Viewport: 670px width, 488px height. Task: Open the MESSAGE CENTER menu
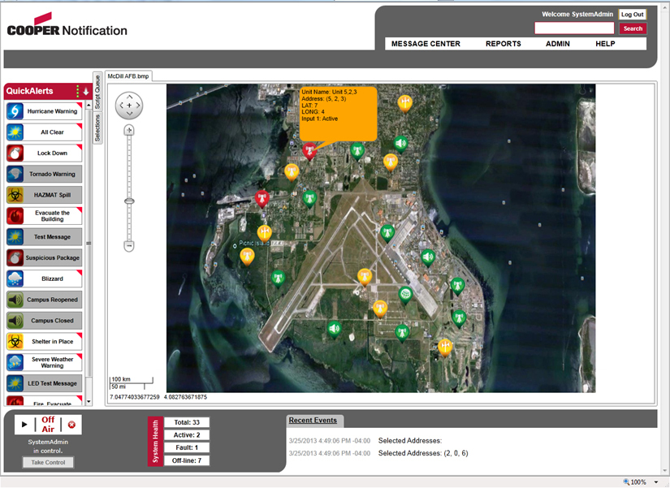pyautogui.click(x=426, y=44)
